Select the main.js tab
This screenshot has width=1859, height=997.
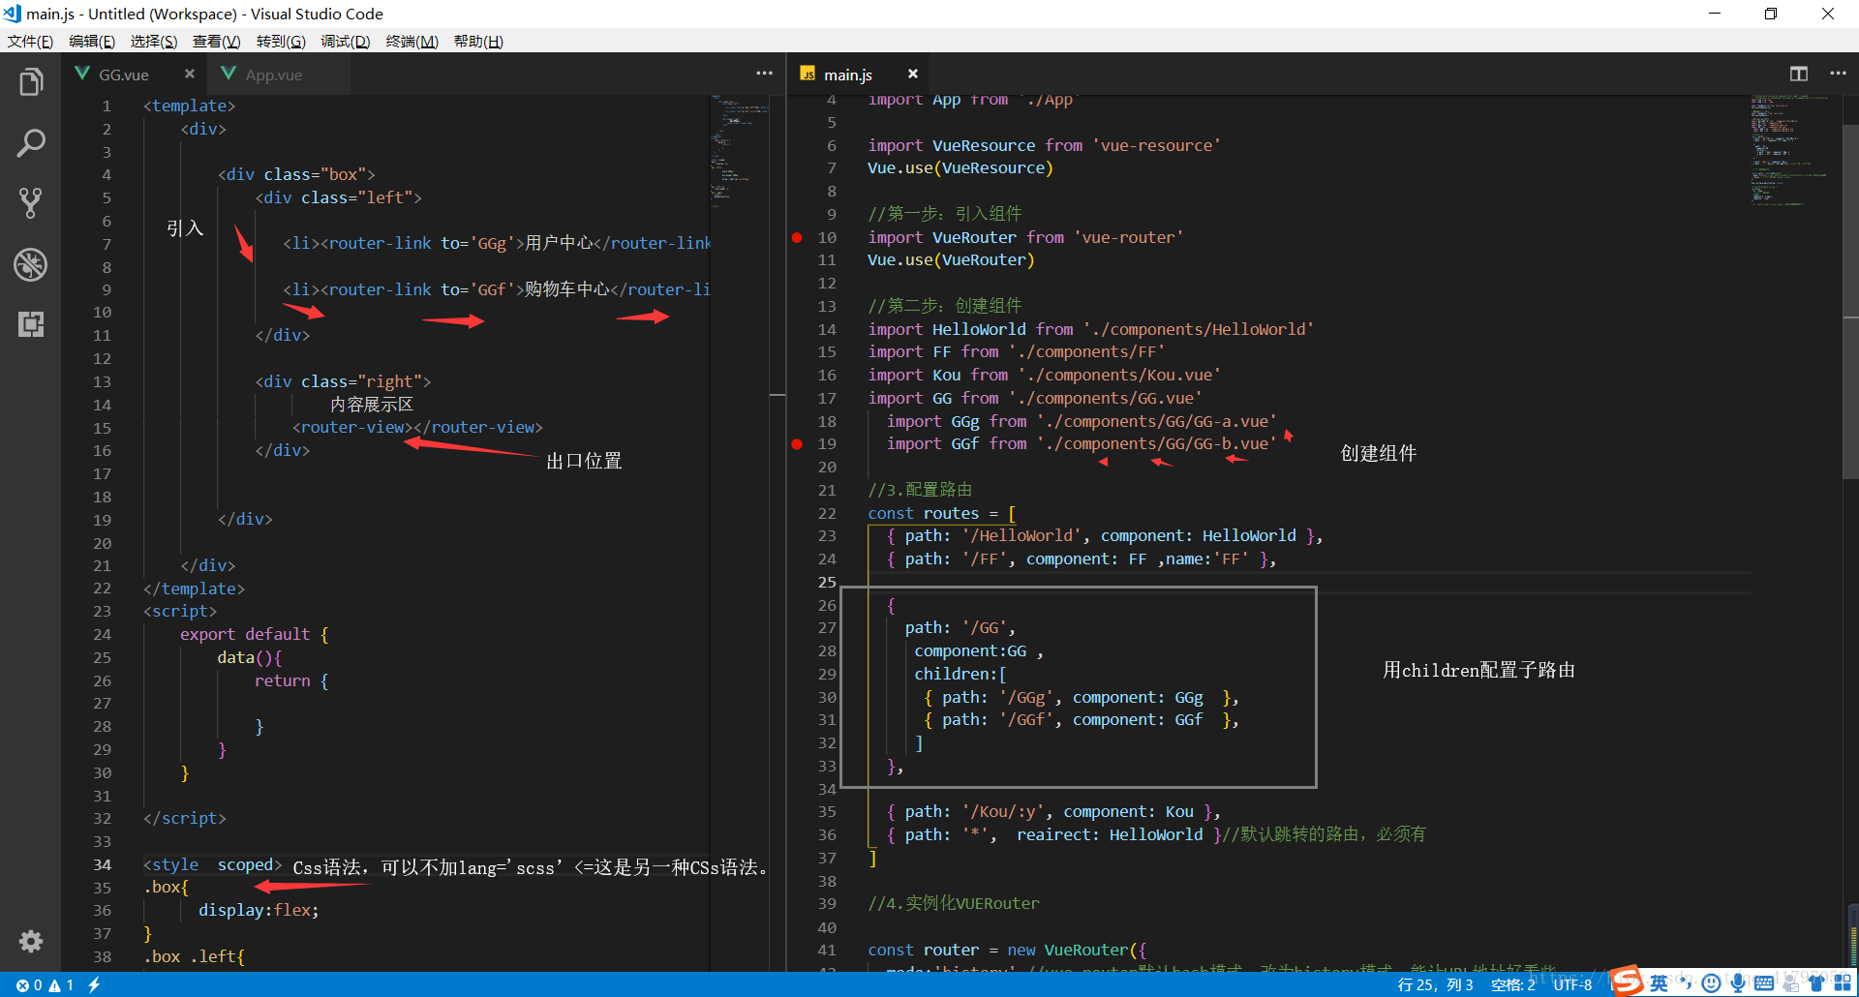pyautogui.click(x=860, y=75)
